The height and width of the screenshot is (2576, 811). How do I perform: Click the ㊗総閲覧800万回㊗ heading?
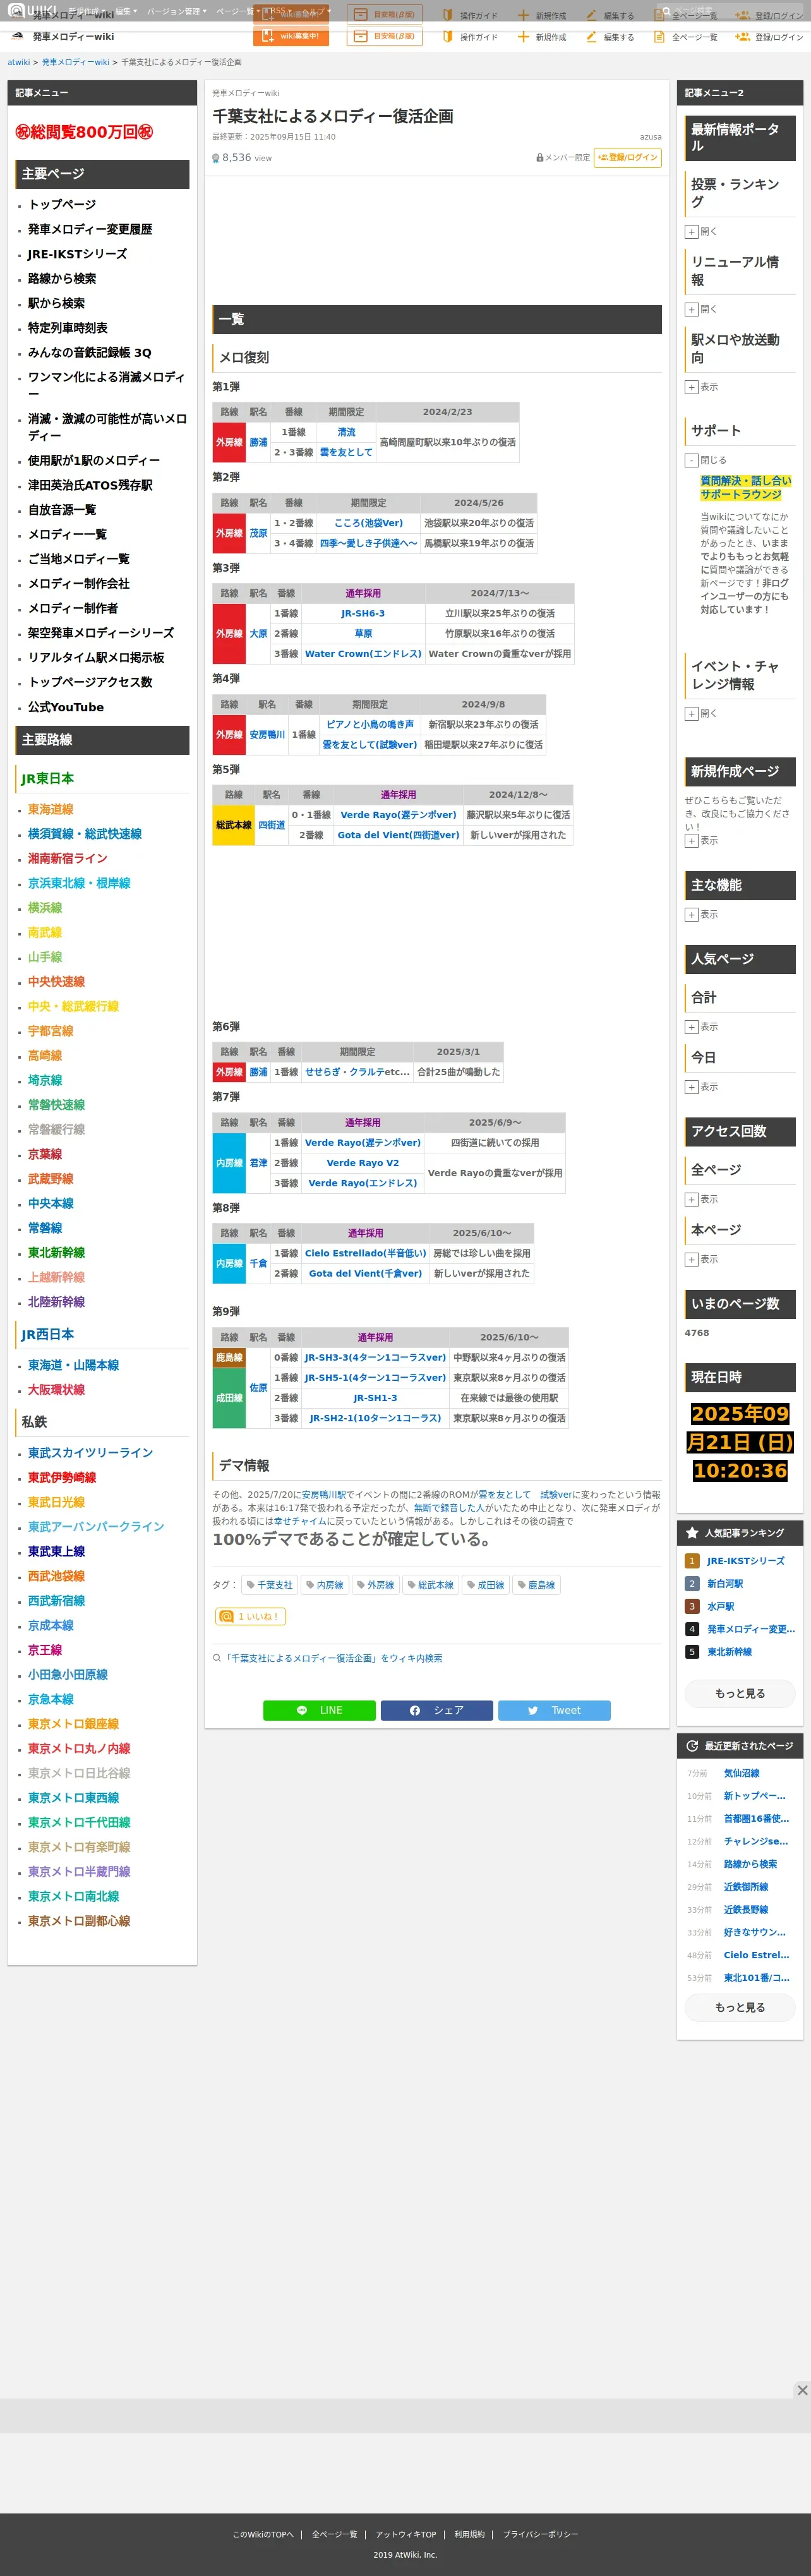[84, 132]
